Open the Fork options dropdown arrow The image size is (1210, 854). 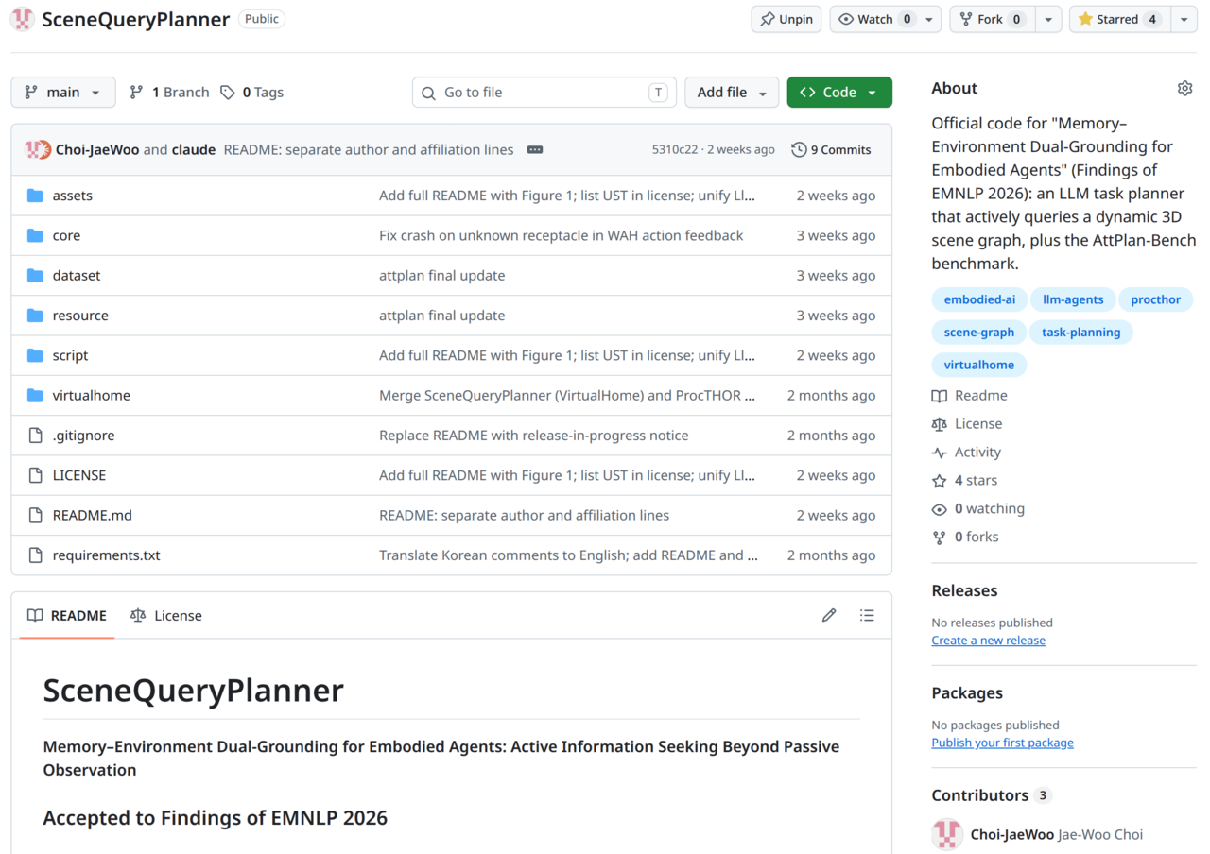pyautogui.click(x=1048, y=19)
